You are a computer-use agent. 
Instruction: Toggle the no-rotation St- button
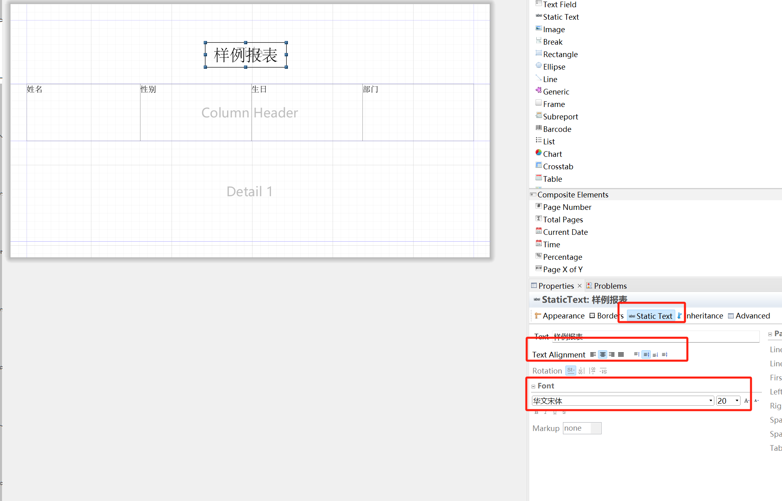[x=571, y=370]
